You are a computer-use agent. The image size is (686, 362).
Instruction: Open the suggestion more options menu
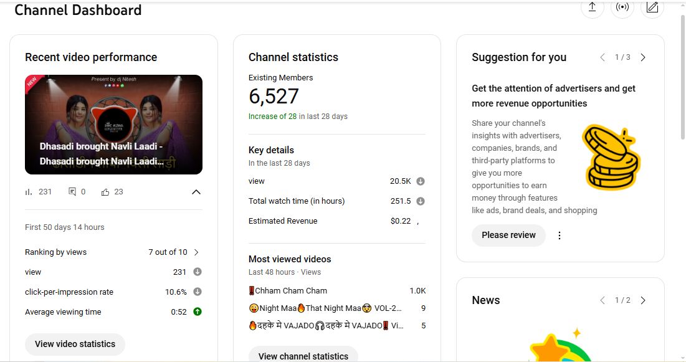[560, 236]
